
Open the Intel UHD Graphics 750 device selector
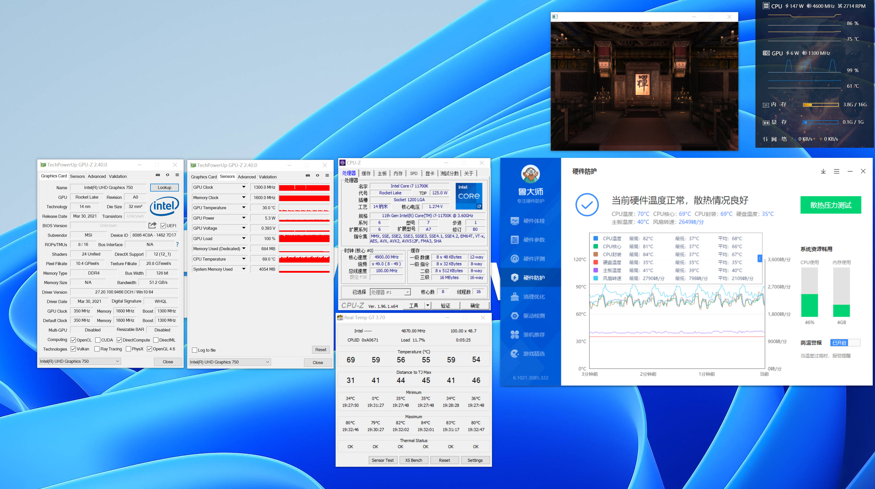tap(80, 361)
